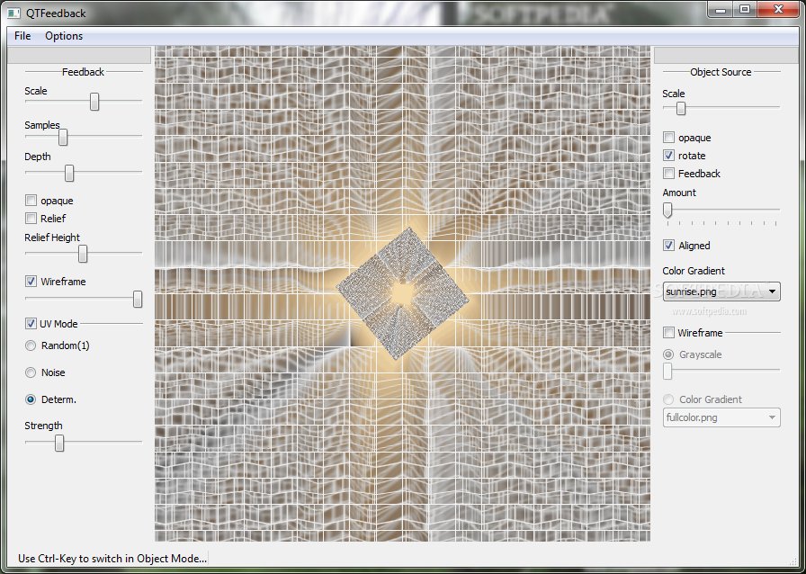Minimize the QTFeedback window
The width and height of the screenshot is (806, 574).
coord(721,9)
